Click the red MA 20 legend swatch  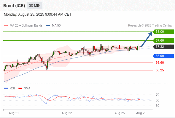point(6,26)
